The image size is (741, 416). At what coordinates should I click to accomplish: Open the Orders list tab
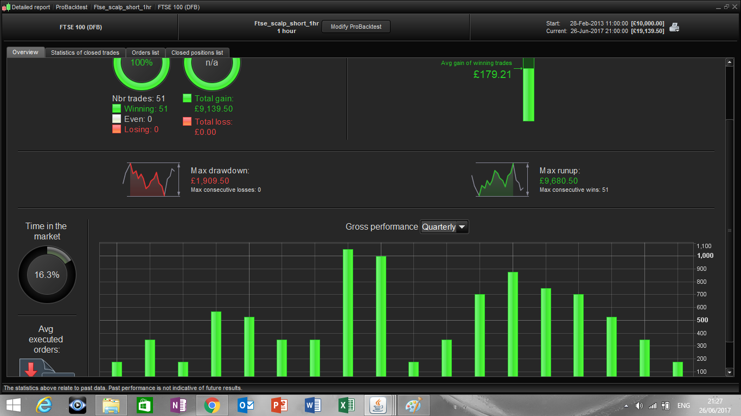point(145,53)
